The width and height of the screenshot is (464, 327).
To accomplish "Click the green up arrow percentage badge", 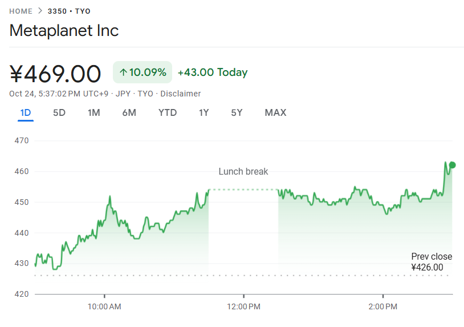I will click(x=143, y=72).
